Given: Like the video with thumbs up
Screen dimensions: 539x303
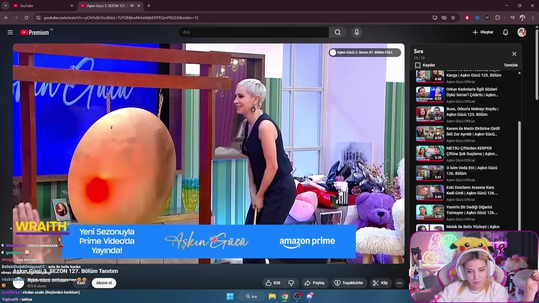Looking at the screenshot, I should click(x=273, y=283).
